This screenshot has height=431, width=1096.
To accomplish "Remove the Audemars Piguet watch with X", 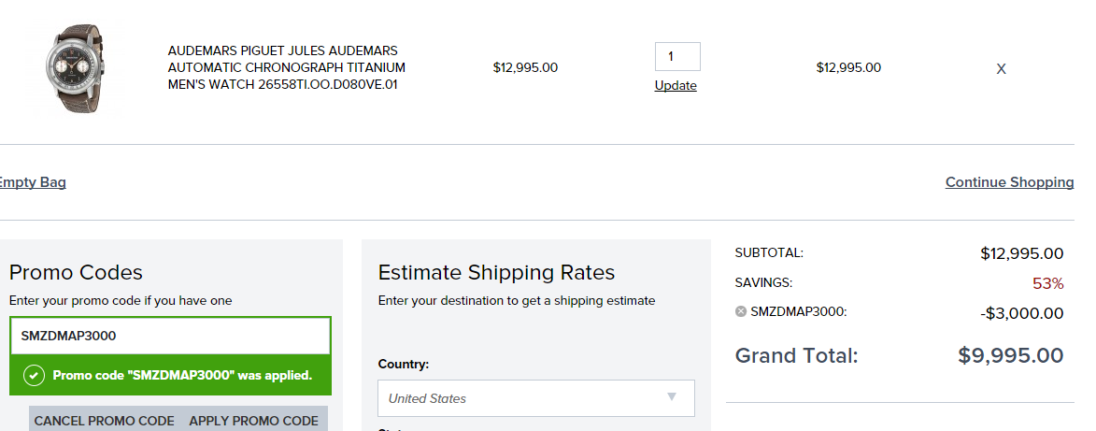I will 1001,68.
